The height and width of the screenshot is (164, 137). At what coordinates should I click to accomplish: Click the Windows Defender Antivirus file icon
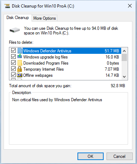tap(20, 51)
